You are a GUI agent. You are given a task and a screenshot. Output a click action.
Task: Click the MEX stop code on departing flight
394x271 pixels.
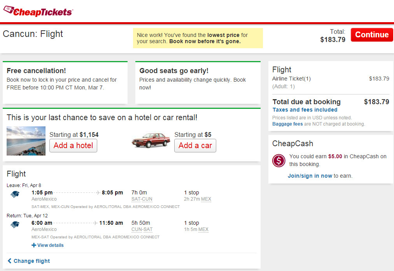pyautogui.click(x=206, y=199)
